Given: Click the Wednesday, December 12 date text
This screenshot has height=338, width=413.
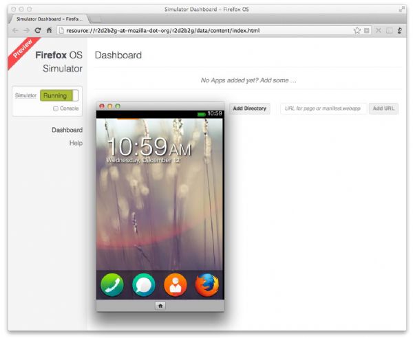Looking at the screenshot, I should (x=143, y=160).
